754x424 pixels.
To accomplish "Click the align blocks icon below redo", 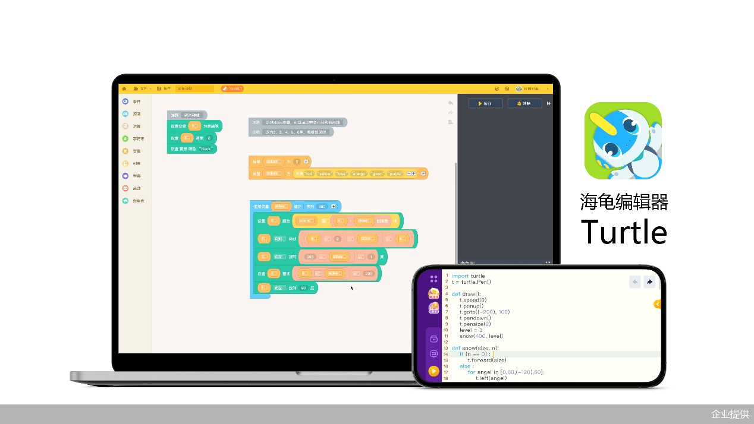I will (450, 122).
